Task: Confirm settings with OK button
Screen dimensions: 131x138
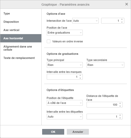Action: coord(53,132)
